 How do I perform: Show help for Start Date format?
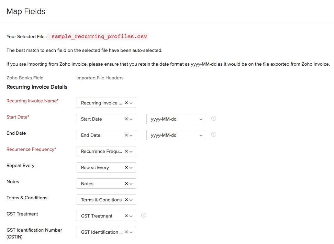click(x=214, y=118)
